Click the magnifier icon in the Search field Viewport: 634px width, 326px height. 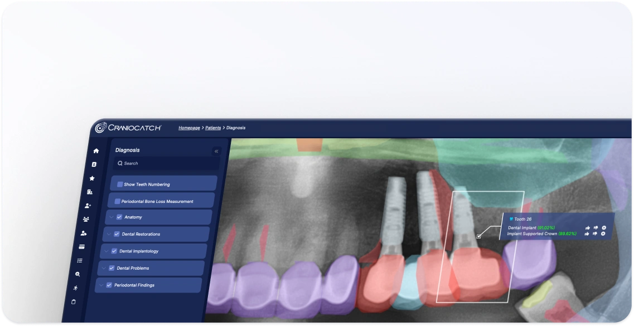pos(120,163)
